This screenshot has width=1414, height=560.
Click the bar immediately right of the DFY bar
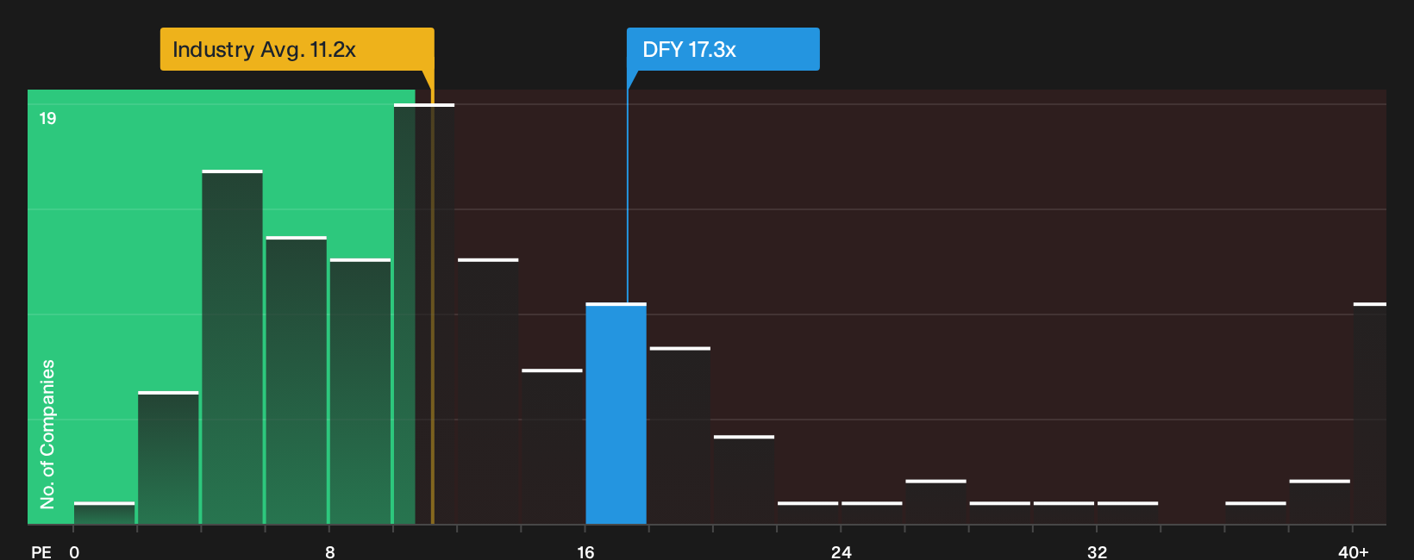680,435
